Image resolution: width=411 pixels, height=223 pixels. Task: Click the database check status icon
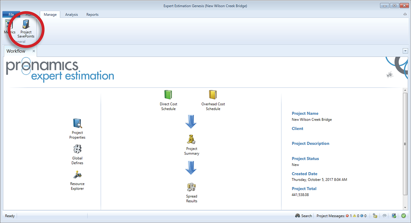click(x=394, y=216)
